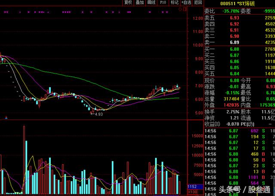
Task: Open F10 company info
Action: tap(163, 3)
